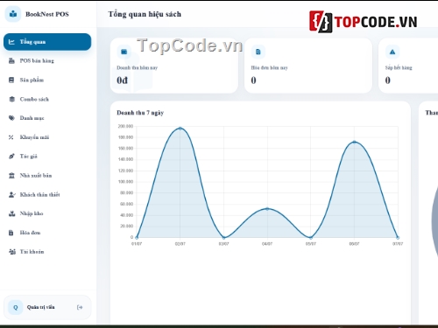This screenshot has width=438, height=328.
Task: Go to Tổng quan menu item
Action: 47,42
